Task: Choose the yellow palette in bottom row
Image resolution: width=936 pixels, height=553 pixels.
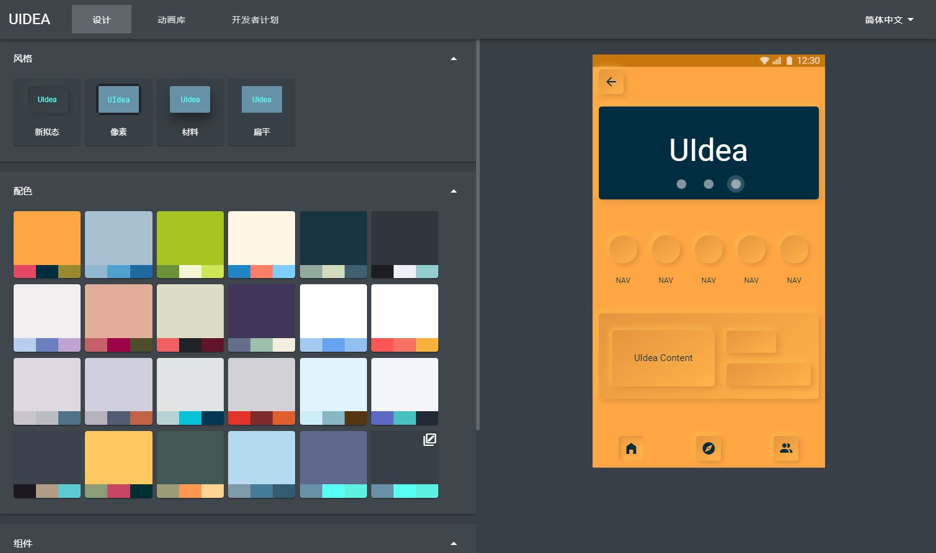Action: [x=118, y=464]
